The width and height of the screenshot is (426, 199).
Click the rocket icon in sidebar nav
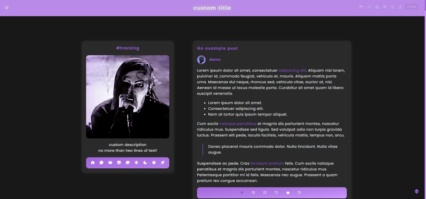[163, 163]
